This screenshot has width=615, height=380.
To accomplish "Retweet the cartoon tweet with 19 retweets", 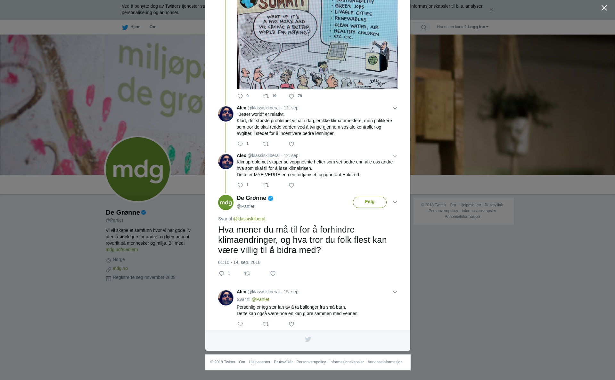I will (266, 96).
